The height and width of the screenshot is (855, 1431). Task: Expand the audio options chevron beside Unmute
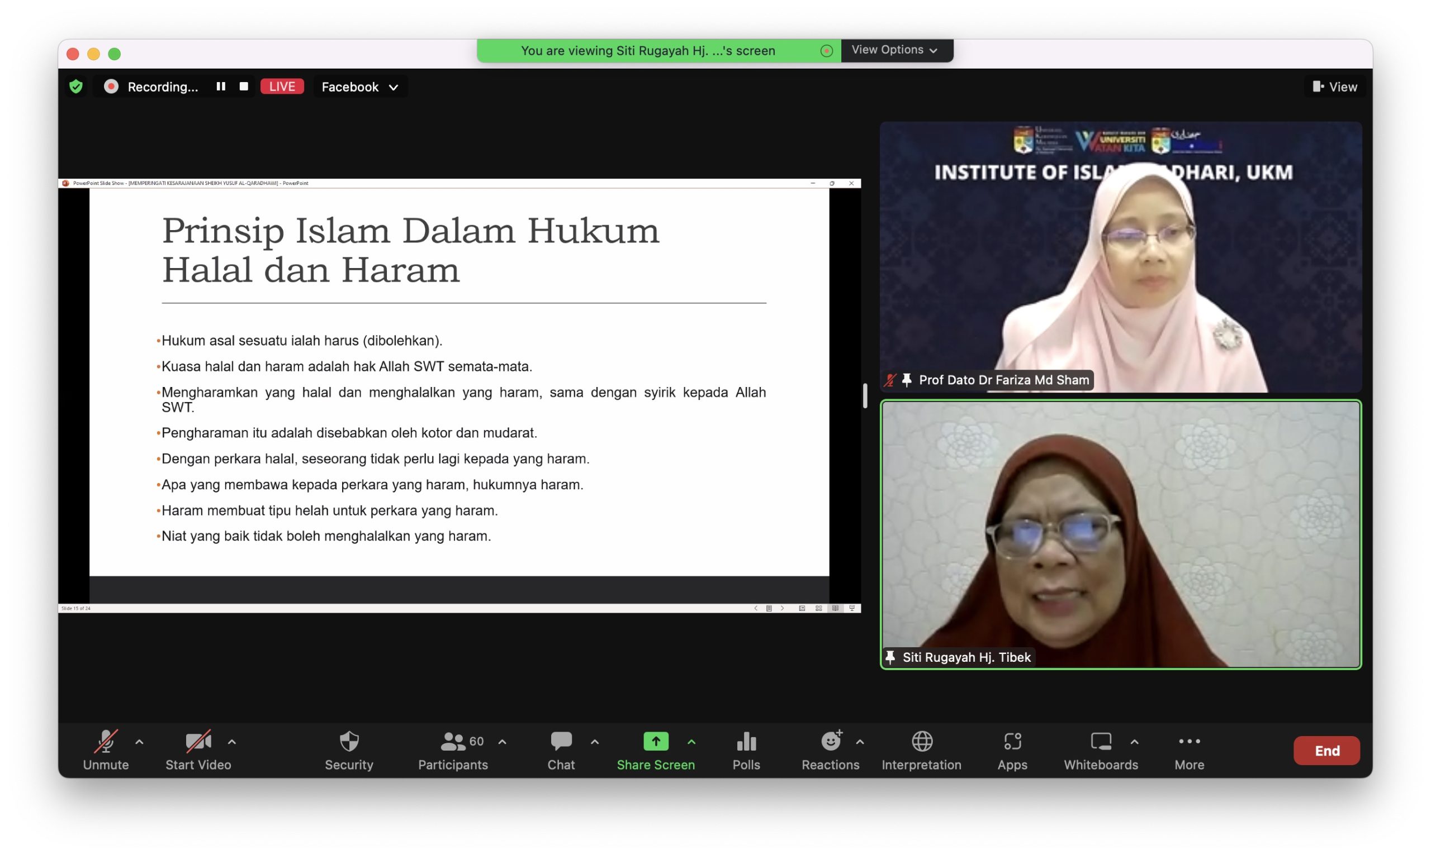[x=139, y=742]
